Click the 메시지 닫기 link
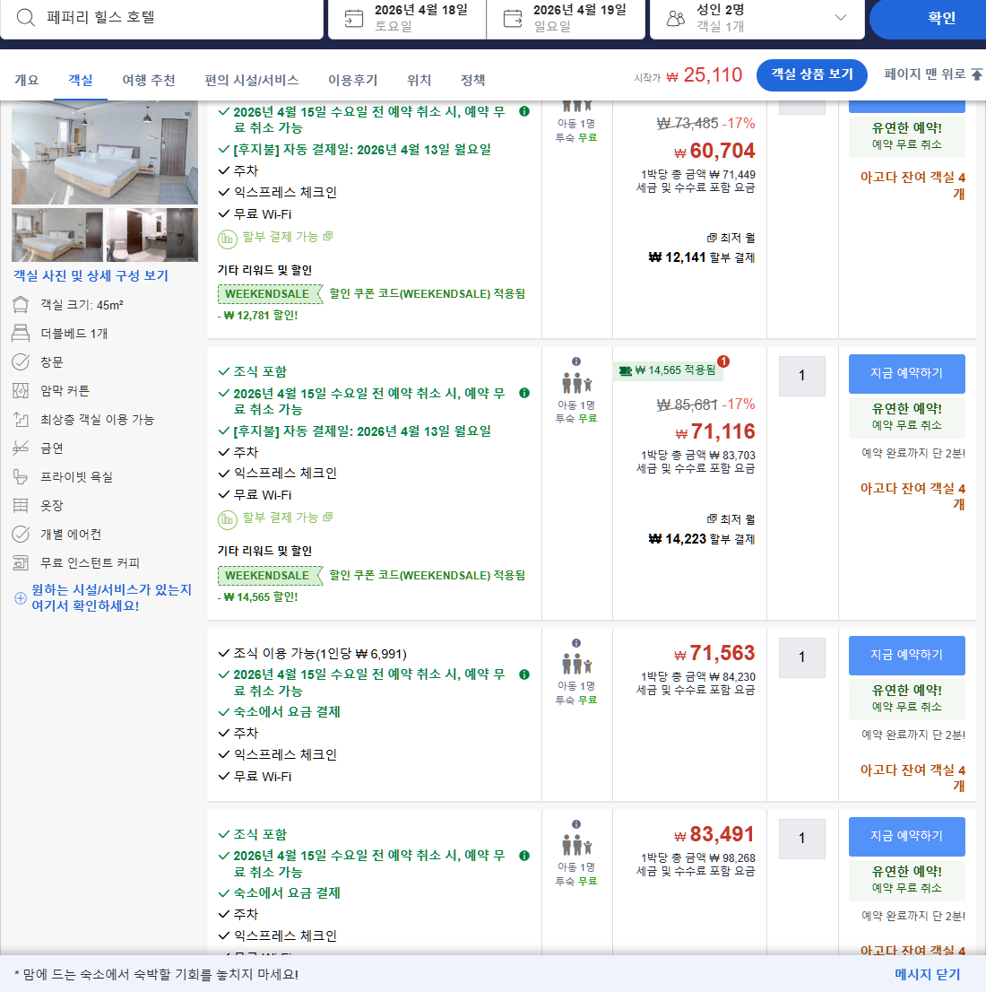Viewport: 986px width, 992px height. tap(927, 974)
